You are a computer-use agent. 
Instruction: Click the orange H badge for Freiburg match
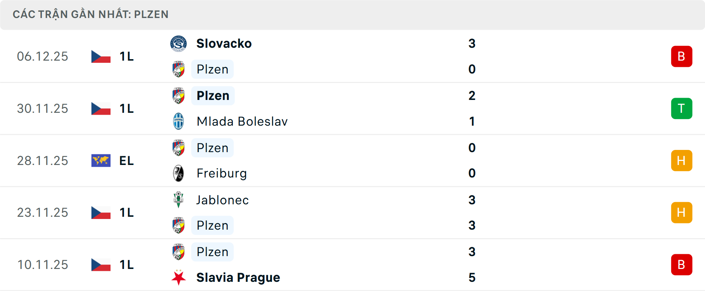pyautogui.click(x=681, y=161)
